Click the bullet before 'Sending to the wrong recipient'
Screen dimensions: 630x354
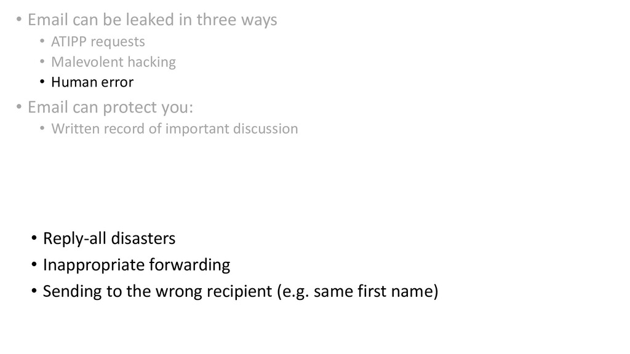coord(34,291)
